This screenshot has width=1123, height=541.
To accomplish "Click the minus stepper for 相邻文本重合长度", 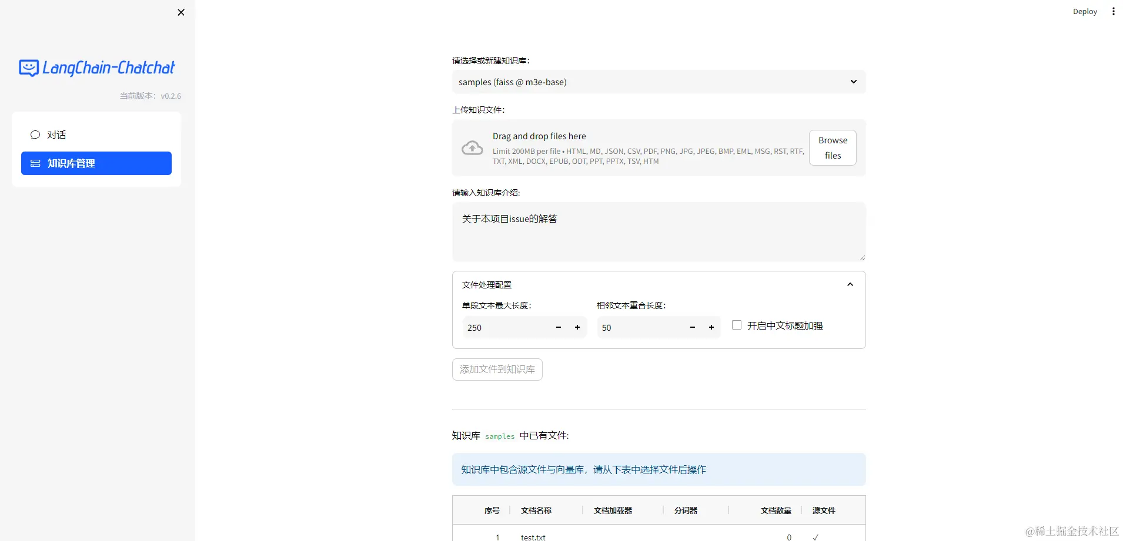I will [692, 327].
